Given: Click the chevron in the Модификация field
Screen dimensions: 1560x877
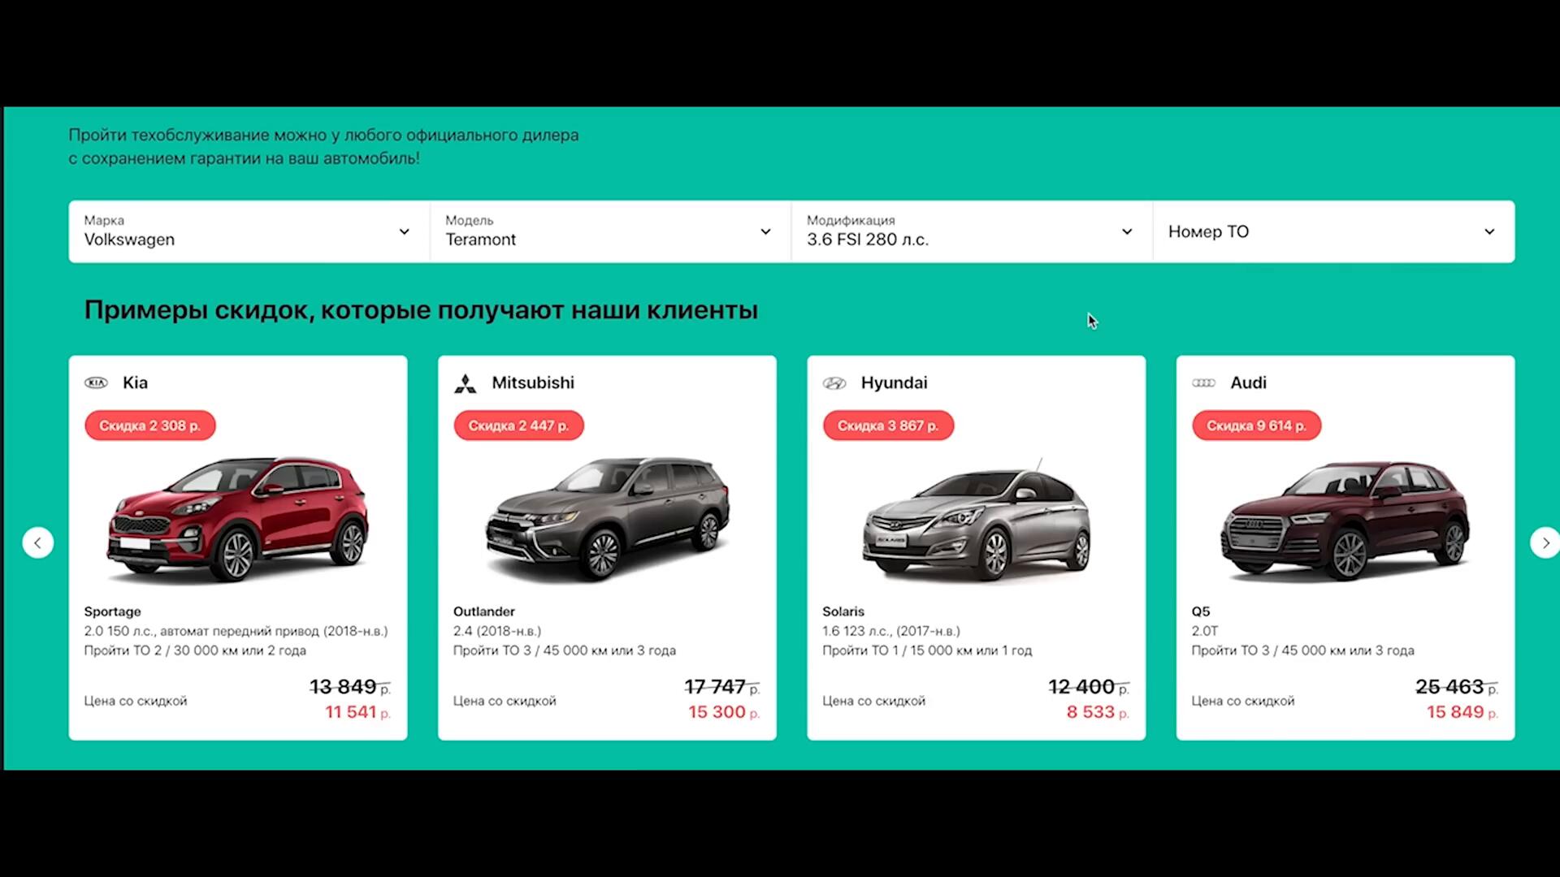Looking at the screenshot, I should click(1127, 231).
